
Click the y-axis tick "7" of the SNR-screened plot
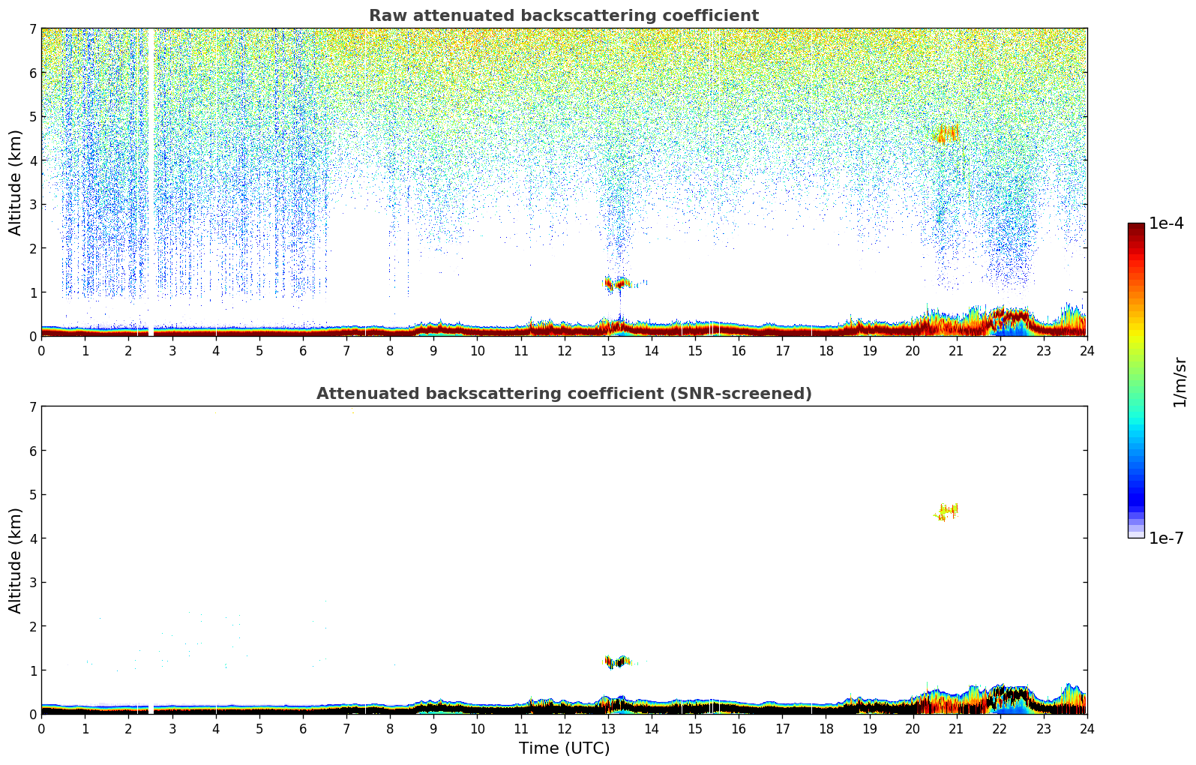coord(32,406)
